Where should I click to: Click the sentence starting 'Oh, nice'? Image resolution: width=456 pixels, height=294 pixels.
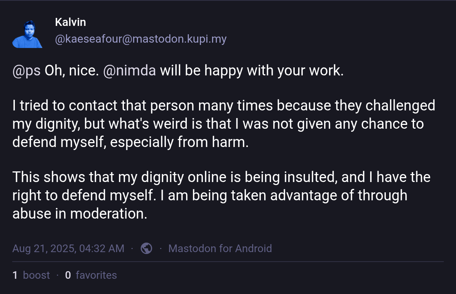tap(71, 71)
